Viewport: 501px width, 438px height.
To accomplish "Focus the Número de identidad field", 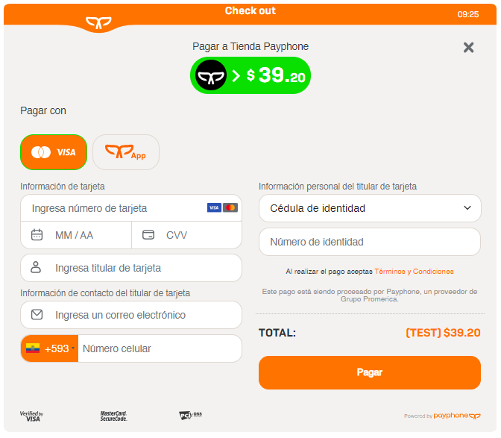I will pyautogui.click(x=370, y=242).
